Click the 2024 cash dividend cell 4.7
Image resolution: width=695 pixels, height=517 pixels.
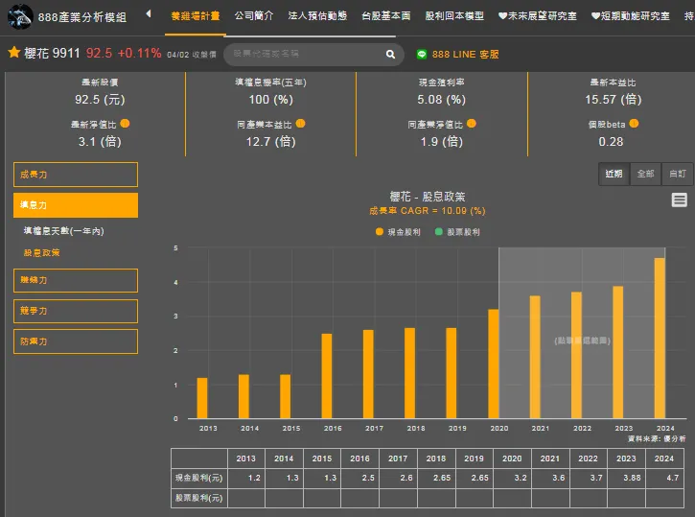(665, 478)
